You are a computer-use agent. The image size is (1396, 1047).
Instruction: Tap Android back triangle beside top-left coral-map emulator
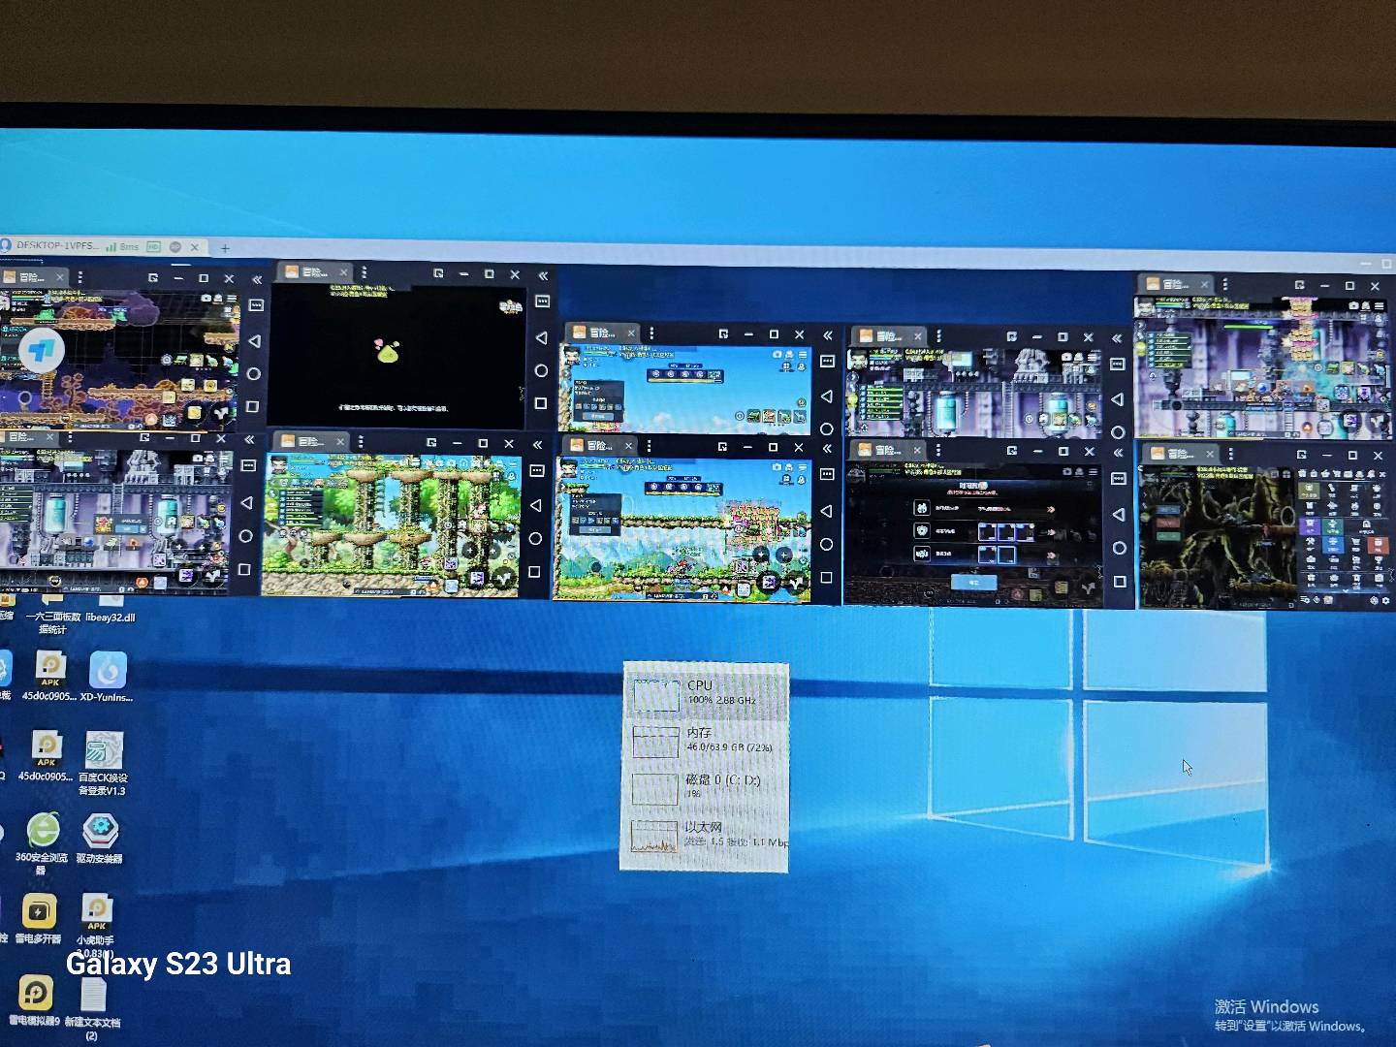click(x=254, y=341)
